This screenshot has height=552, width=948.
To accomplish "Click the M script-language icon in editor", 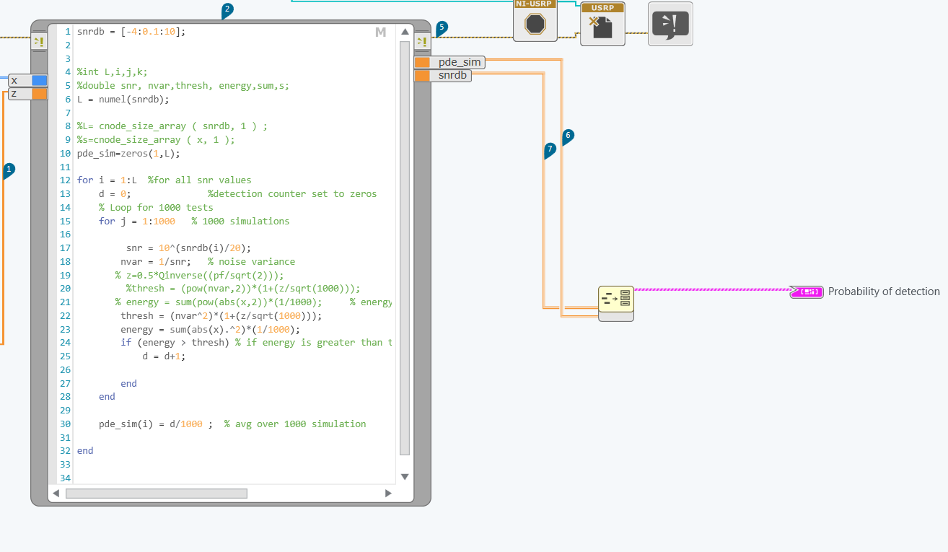I will (381, 32).
